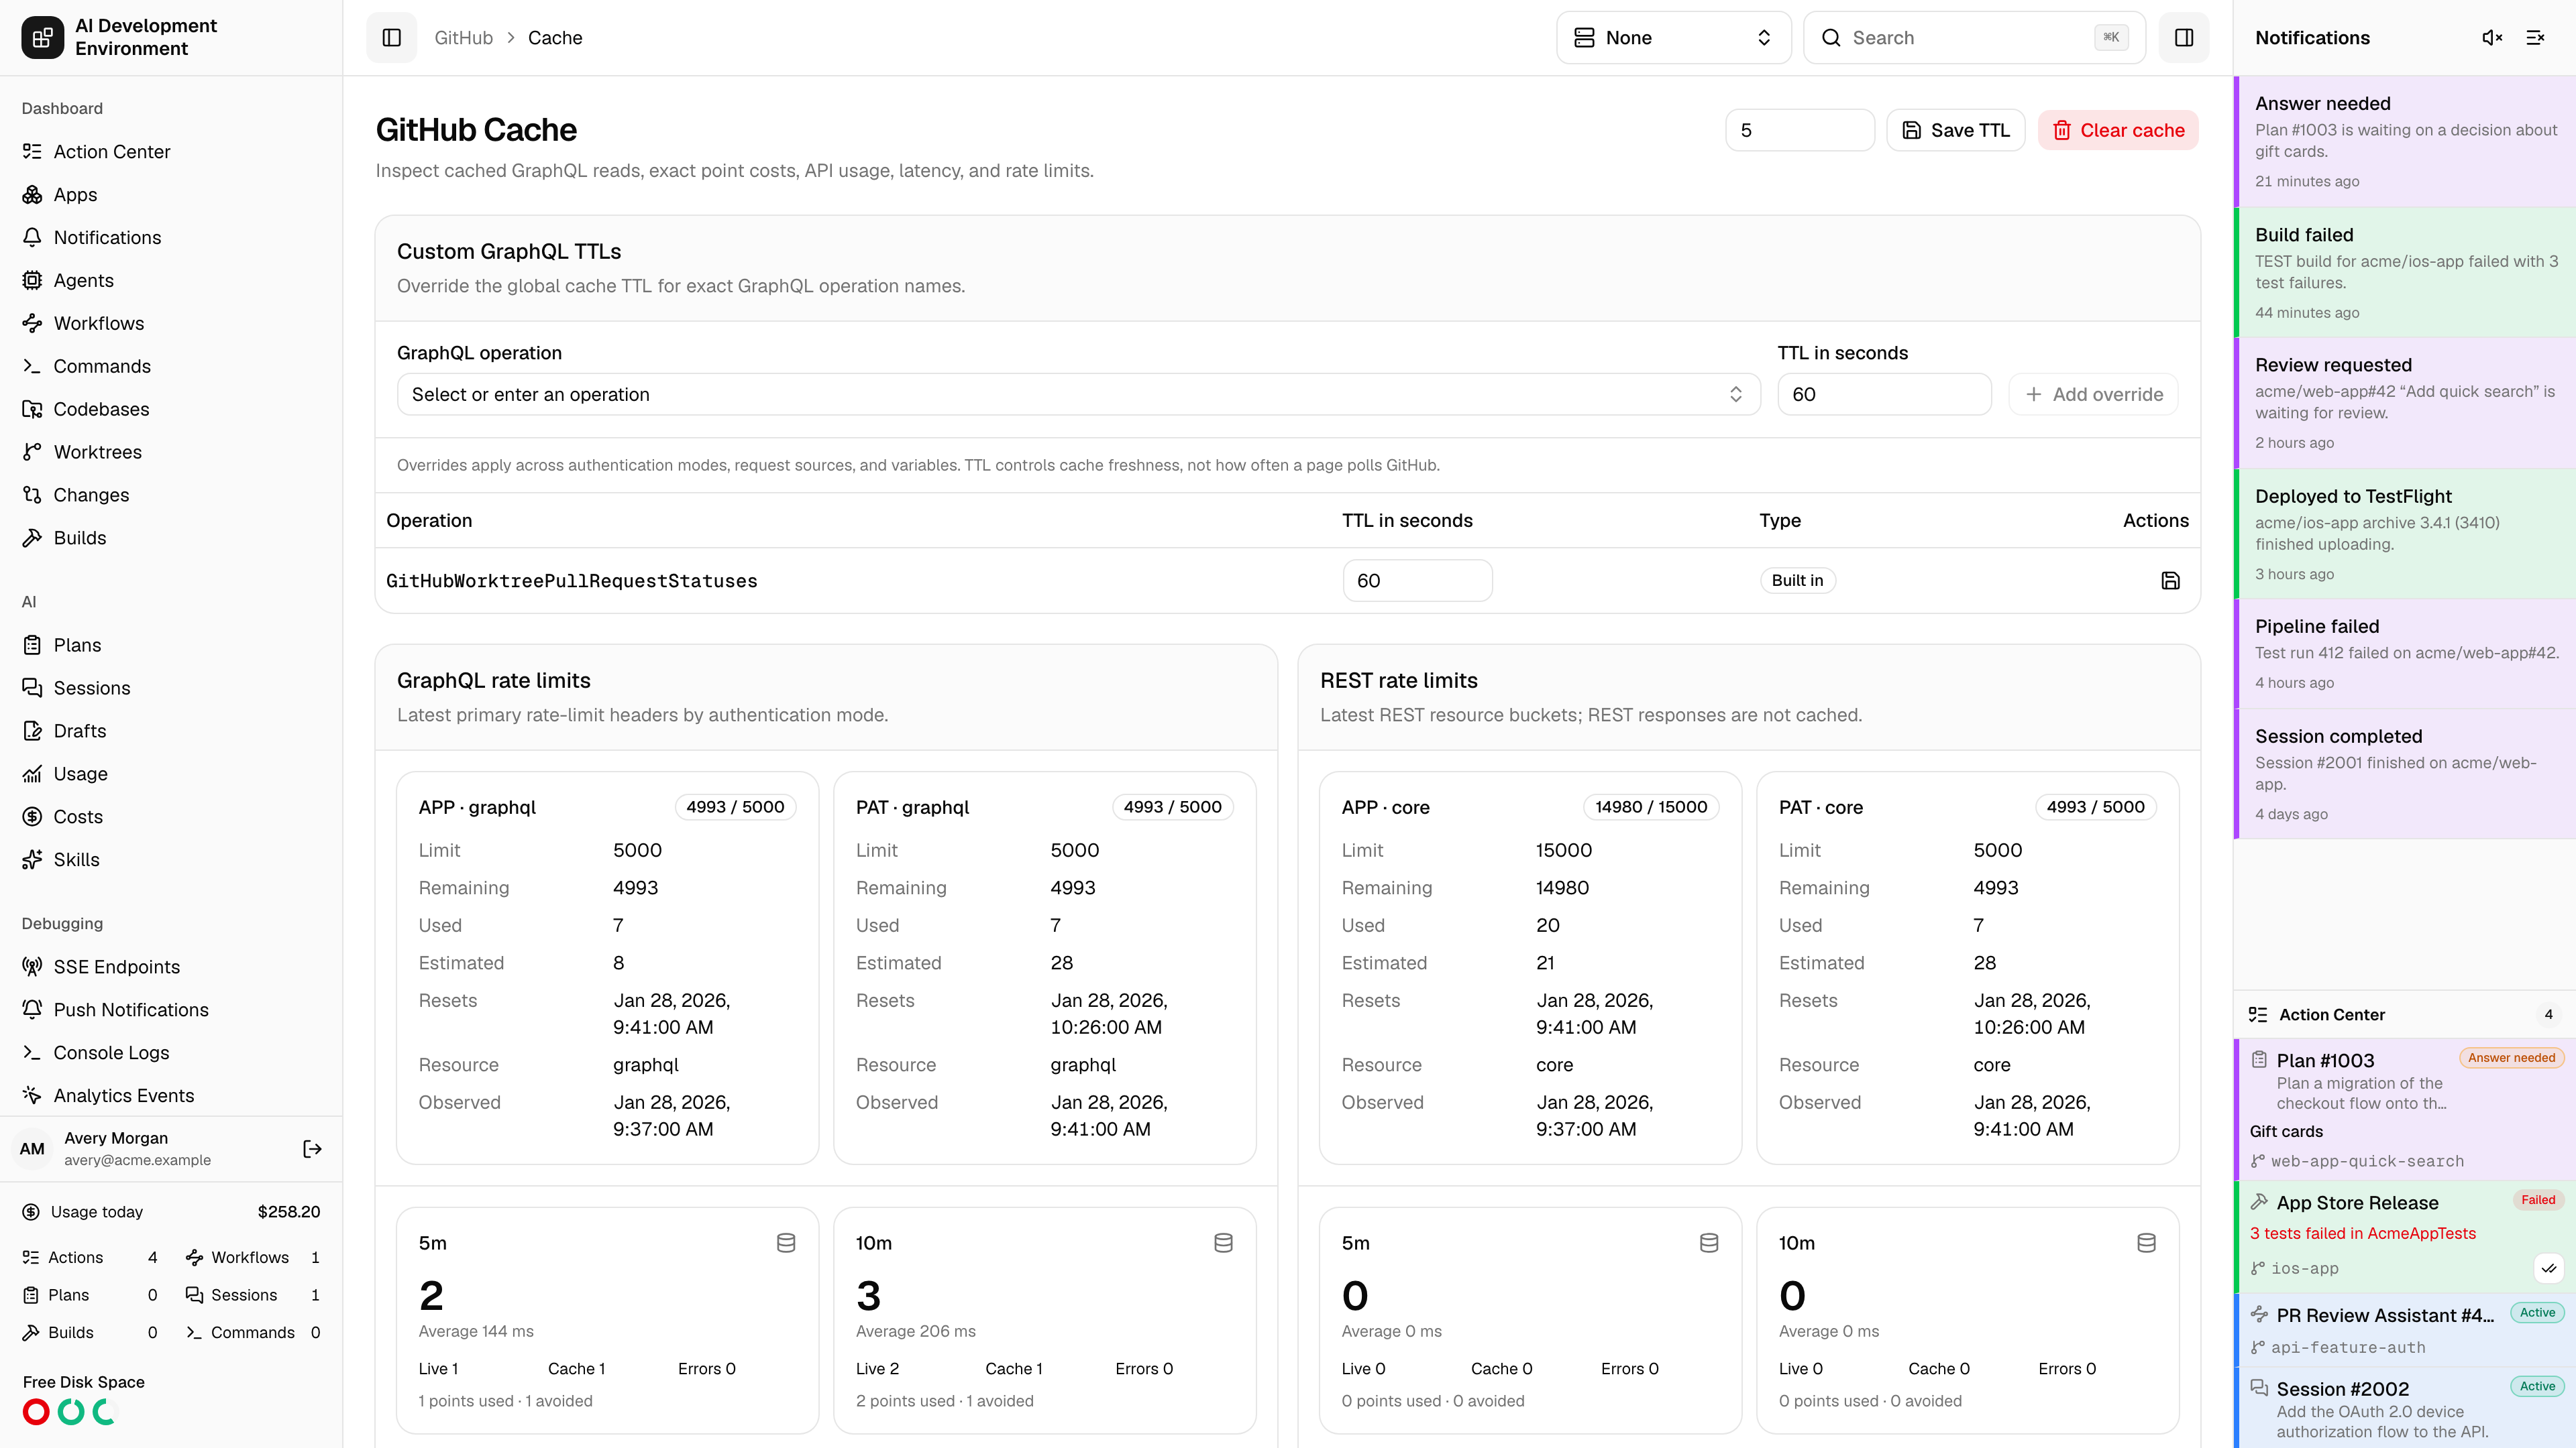Open SSE Endpoints debugging page
The image size is (2576, 1448).
[x=171, y=967]
